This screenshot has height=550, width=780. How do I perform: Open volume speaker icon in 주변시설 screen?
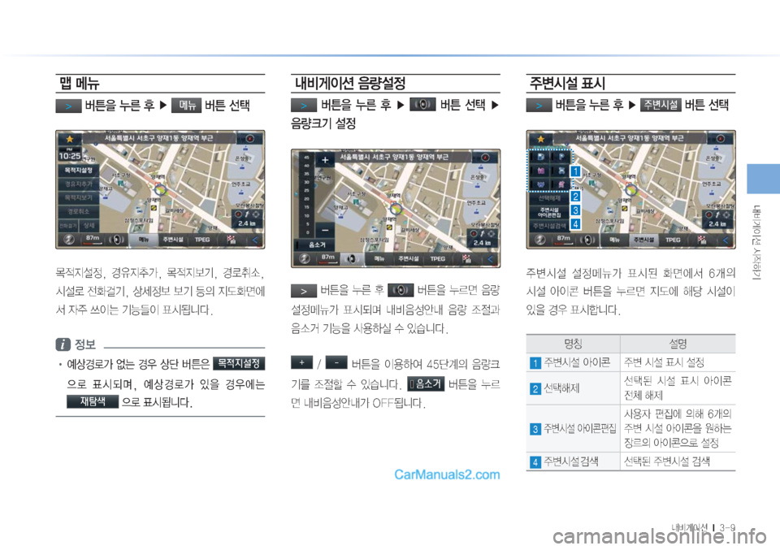587,240
